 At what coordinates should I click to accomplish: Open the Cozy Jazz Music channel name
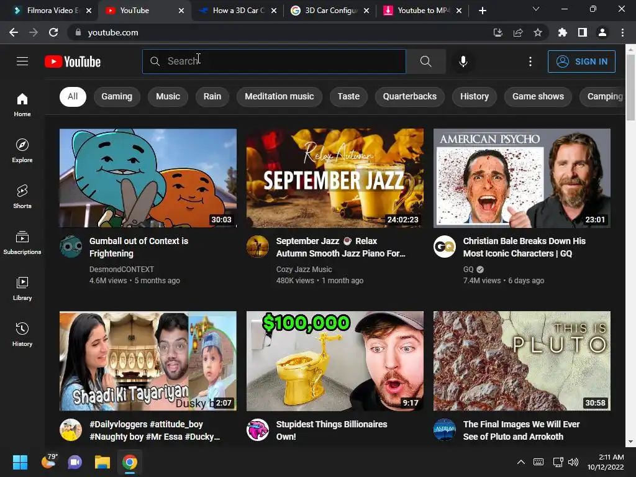point(304,270)
